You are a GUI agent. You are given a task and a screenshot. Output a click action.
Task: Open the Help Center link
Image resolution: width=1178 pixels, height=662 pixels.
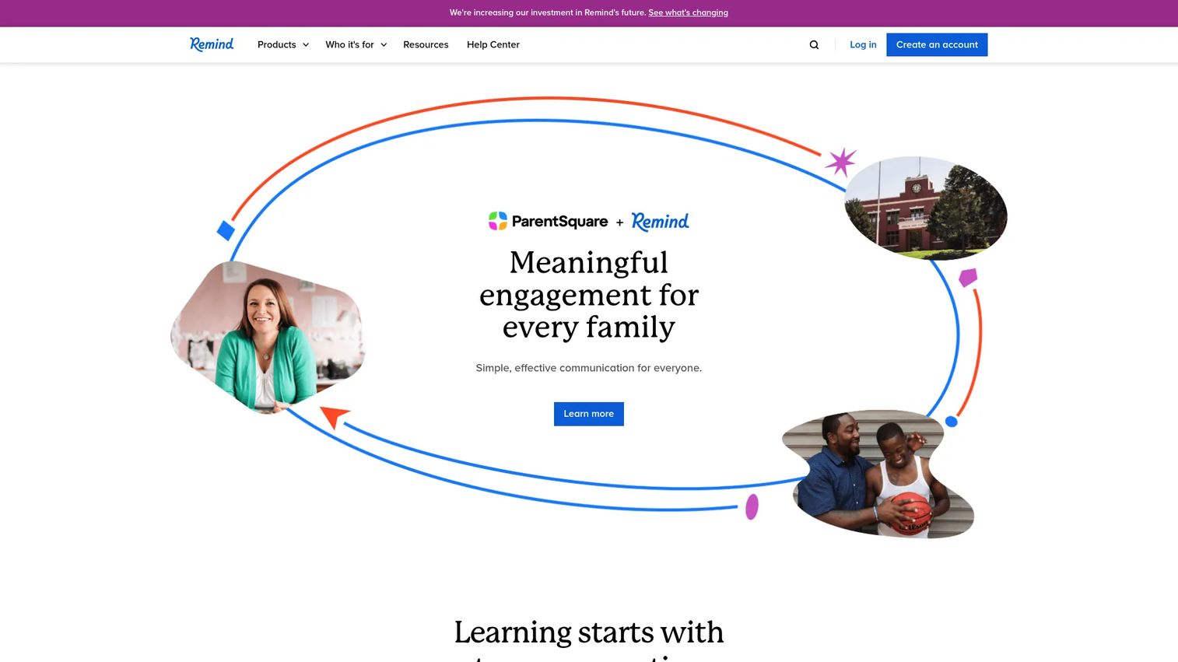(493, 45)
